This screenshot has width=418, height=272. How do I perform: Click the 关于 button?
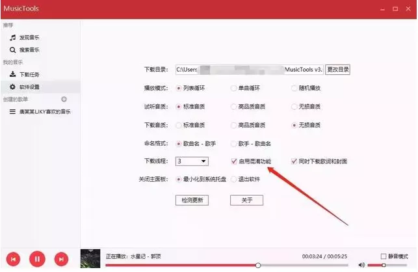click(246, 200)
